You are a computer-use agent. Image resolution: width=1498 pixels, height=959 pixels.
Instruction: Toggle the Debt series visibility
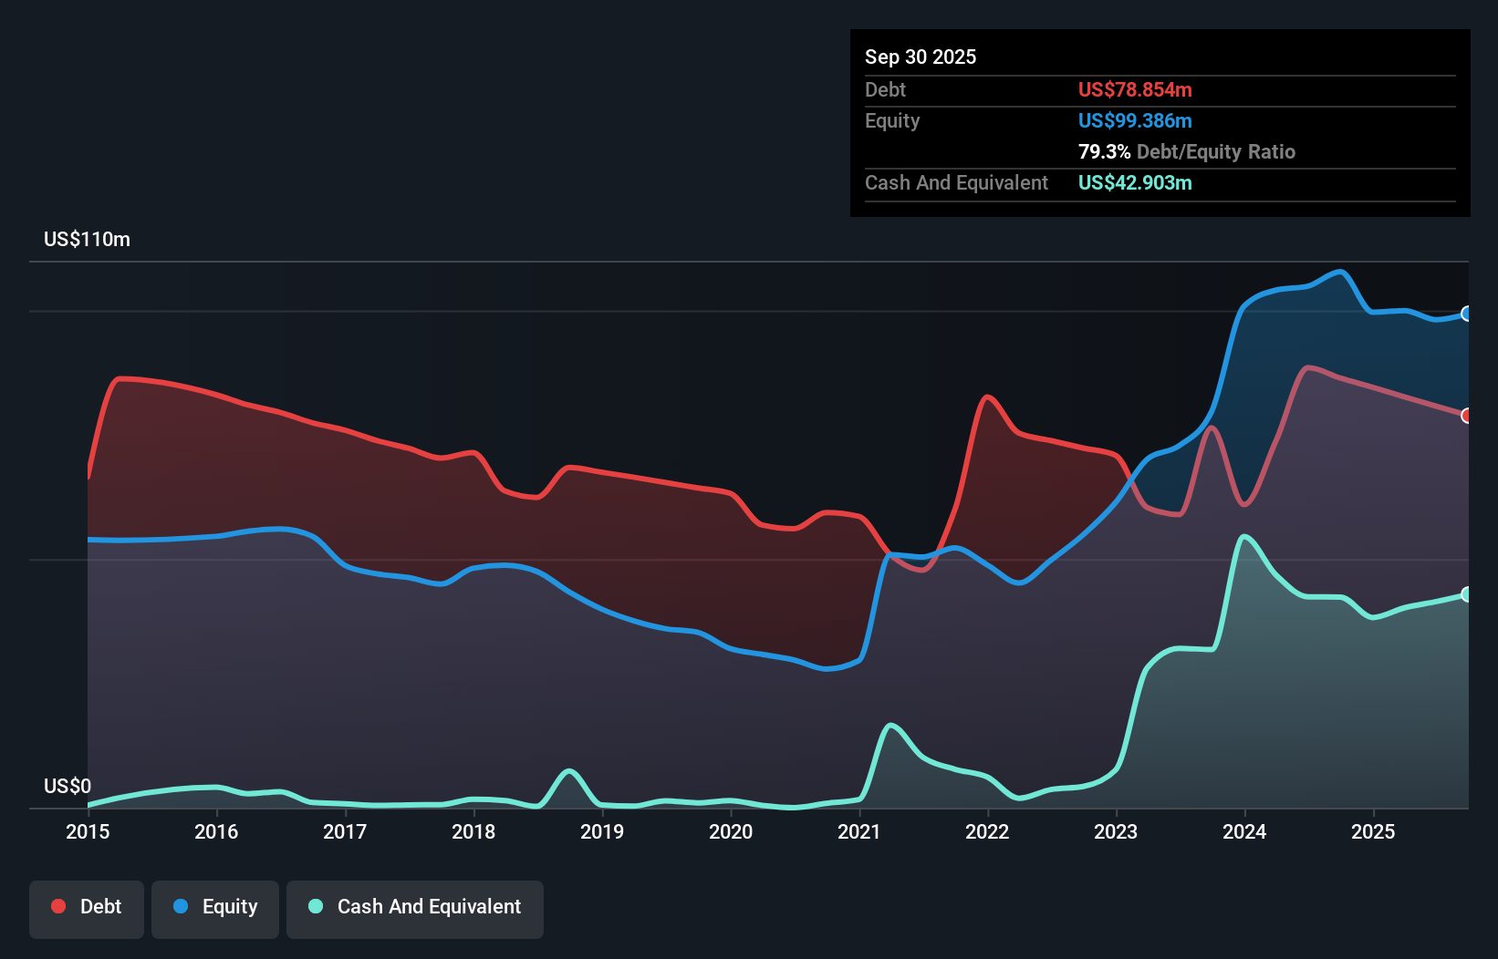click(x=87, y=909)
